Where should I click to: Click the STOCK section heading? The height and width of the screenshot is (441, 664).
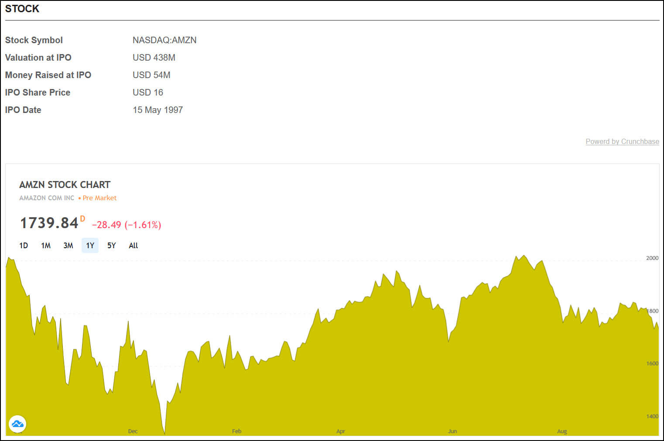pos(22,9)
